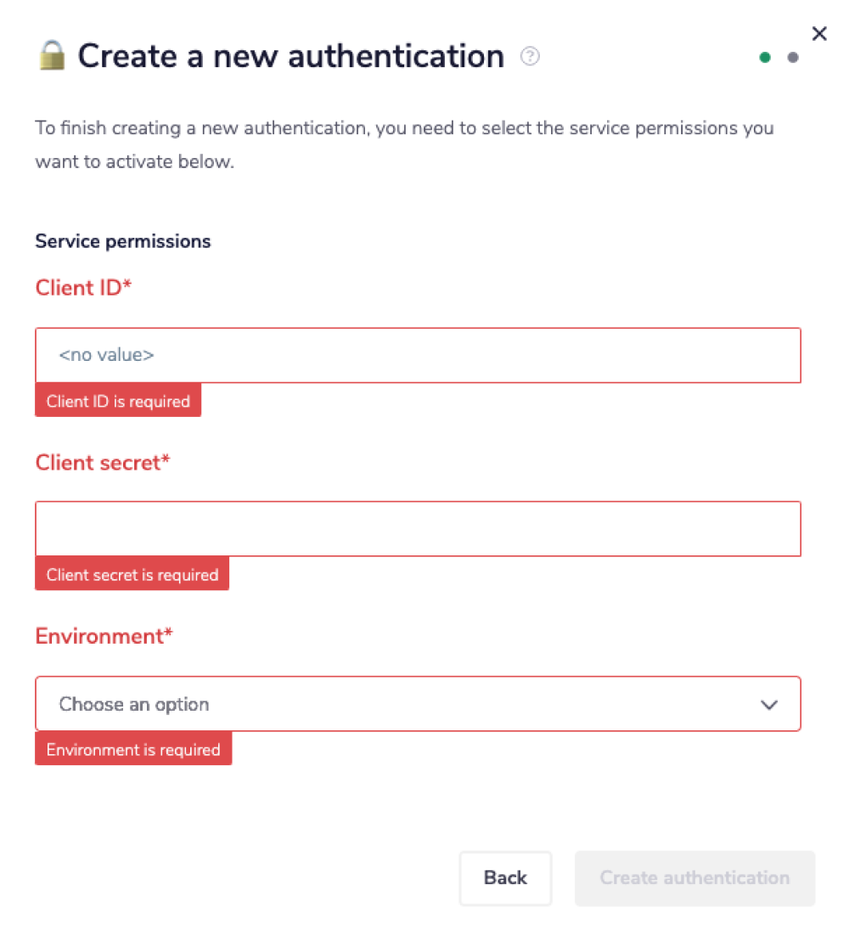Dismiss the Environment is required badge
The width and height of the screenshot is (849, 935).
pyautogui.click(x=133, y=749)
